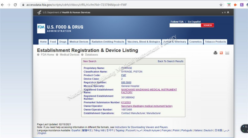This screenshot has height=138, width=248.
Task: Select Español language assistance link
Action: 76,131
